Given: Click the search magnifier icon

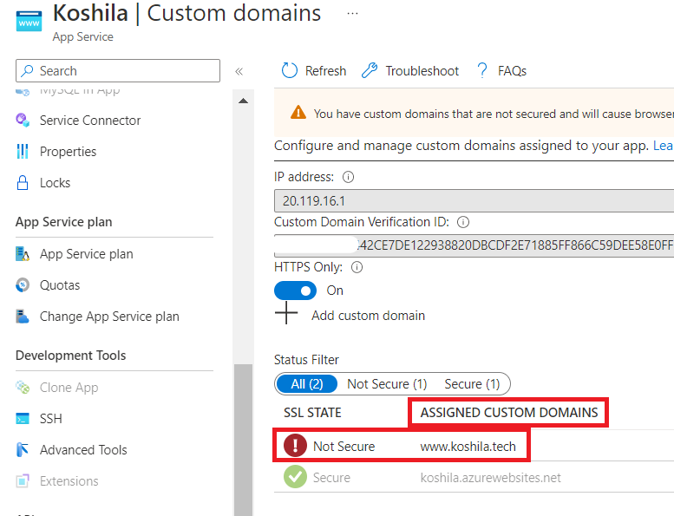Looking at the screenshot, I should tap(27, 70).
